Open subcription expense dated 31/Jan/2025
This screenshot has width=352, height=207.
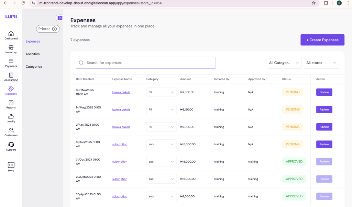(x=120, y=144)
